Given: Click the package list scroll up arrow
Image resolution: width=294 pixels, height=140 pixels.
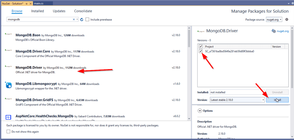Looking at the screenshot, I should tap(189, 28).
